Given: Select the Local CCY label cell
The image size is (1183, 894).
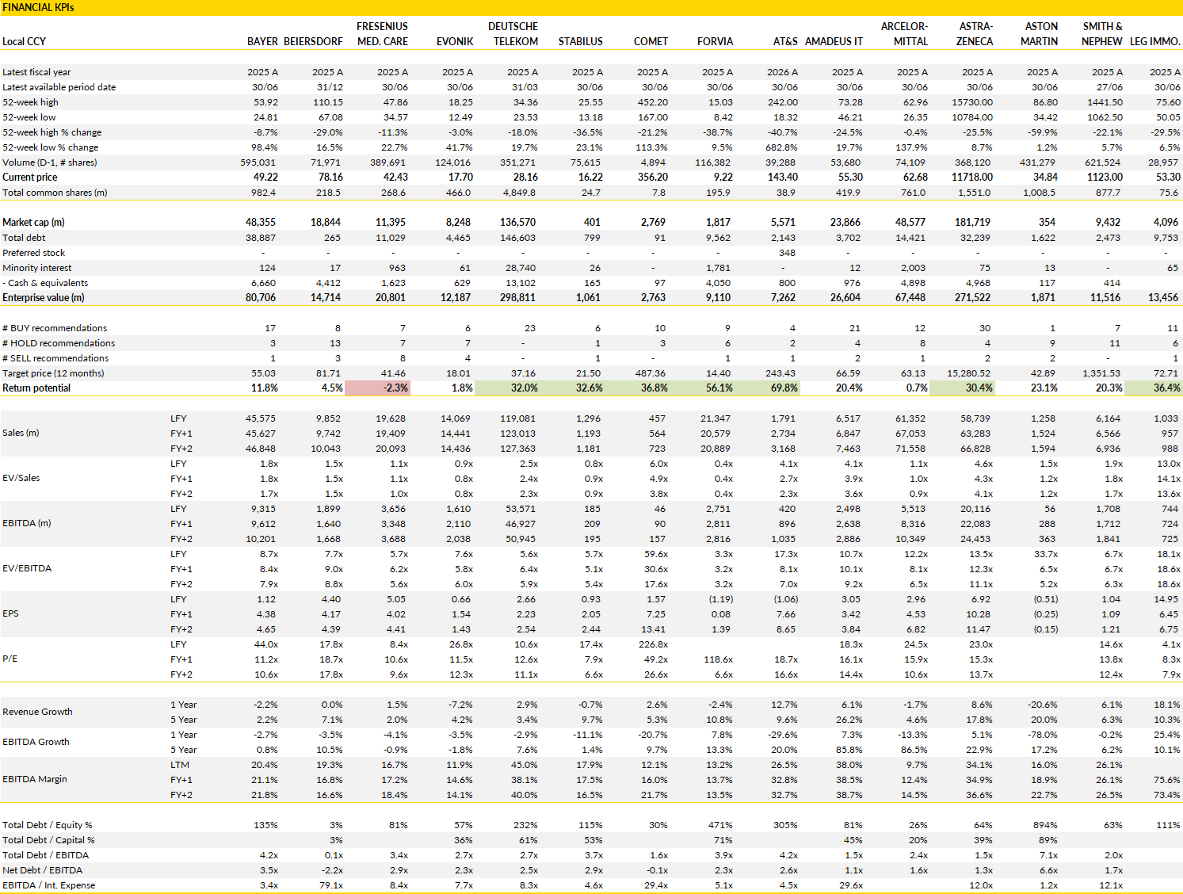Looking at the screenshot, I should click(x=25, y=41).
